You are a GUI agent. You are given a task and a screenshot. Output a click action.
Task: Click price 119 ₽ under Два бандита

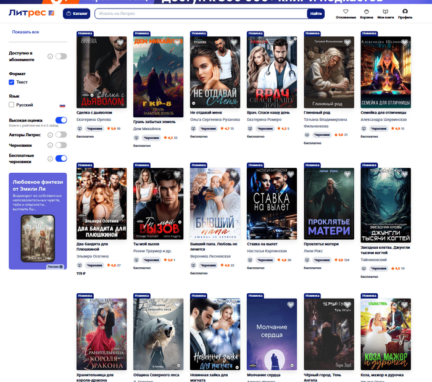[81, 273]
